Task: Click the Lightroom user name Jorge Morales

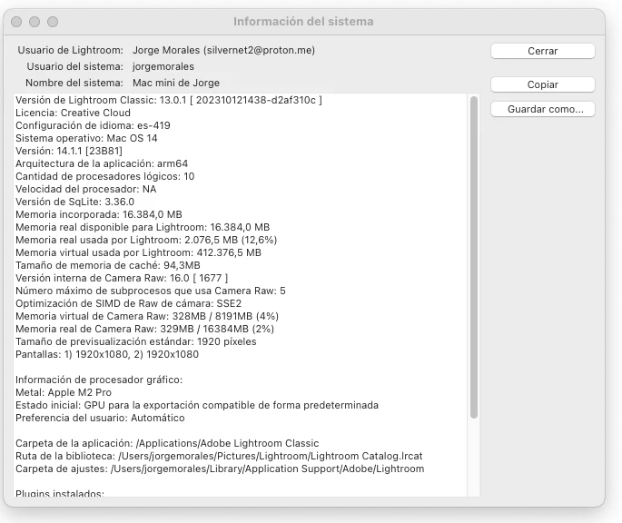Action: [x=223, y=50]
